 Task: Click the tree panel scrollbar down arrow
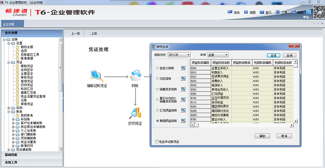pos(60,149)
